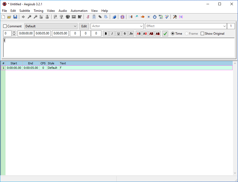Viewport: 238px width, 182px height.
Task: Expand the Default style dropdown
Action: pos(75,26)
